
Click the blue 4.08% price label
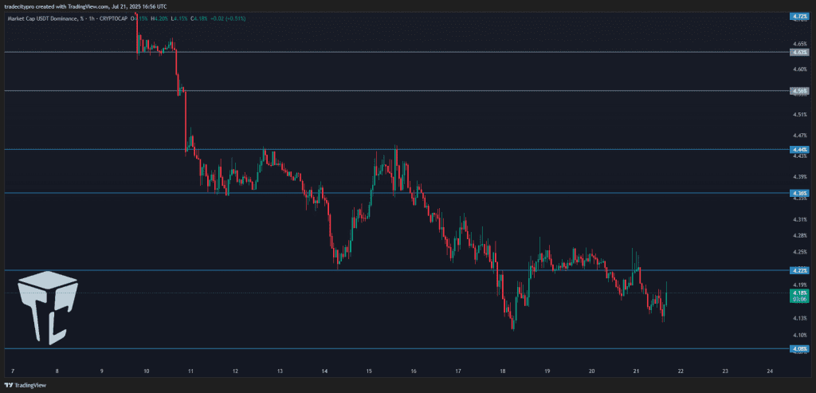[798, 348]
